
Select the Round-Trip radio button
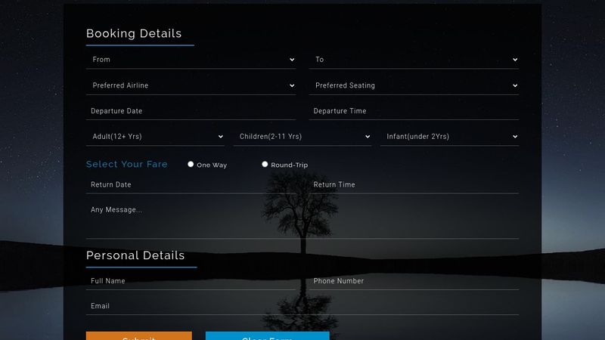[x=265, y=164]
